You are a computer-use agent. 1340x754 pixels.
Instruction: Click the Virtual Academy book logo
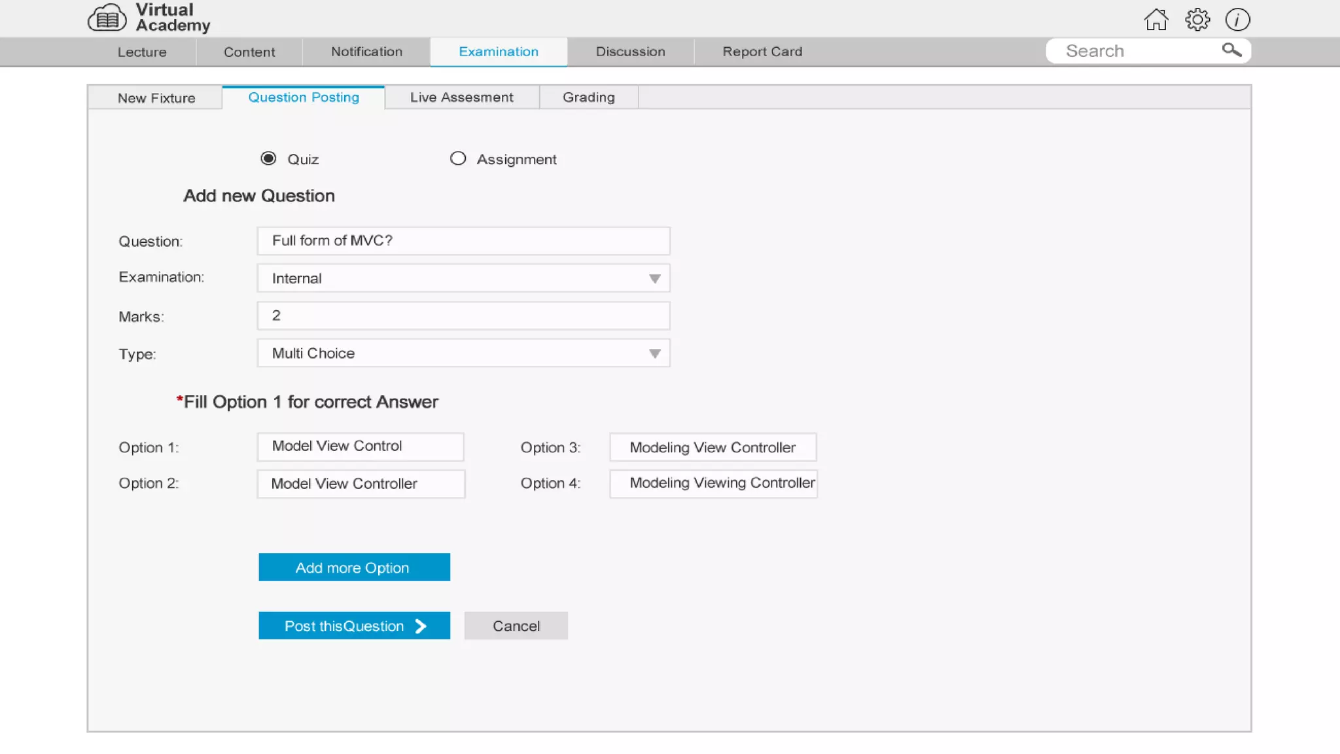tap(107, 18)
